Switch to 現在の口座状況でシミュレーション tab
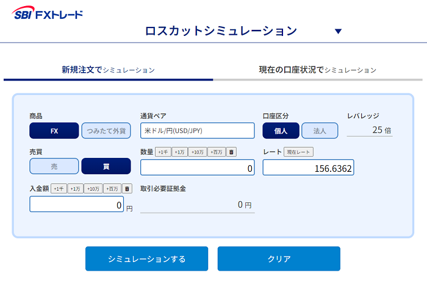Screen dimensions: 427x284 pyautogui.click(x=317, y=70)
